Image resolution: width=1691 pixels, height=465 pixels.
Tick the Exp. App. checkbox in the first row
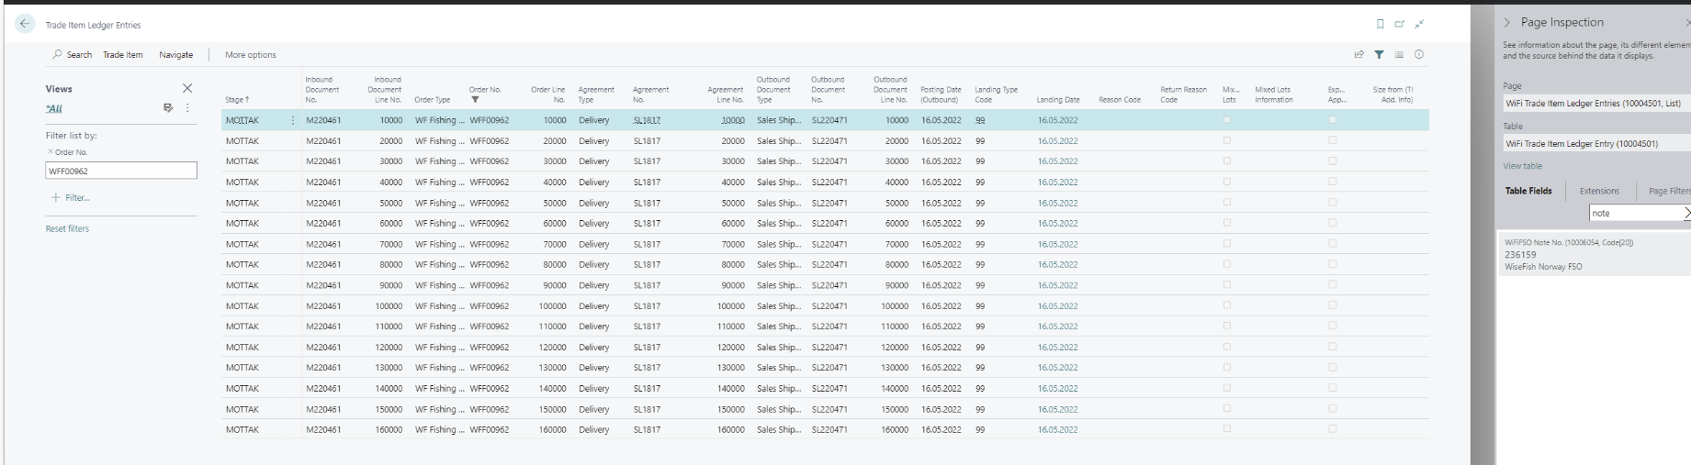pyautogui.click(x=1332, y=120)
